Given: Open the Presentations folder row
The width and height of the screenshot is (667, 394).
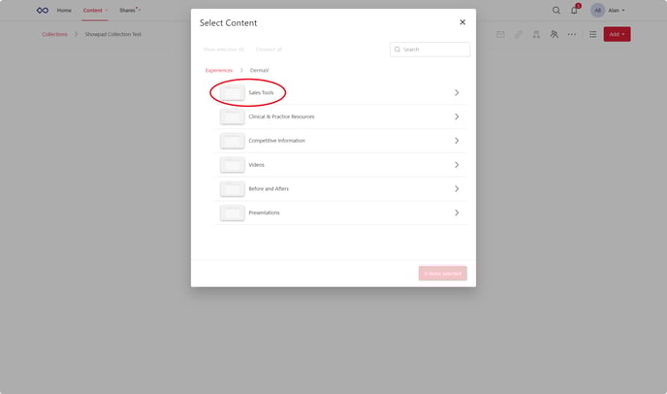Looking at the screenshot, I should [339, 213].
